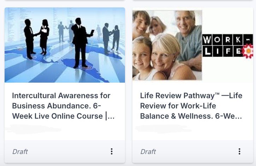Click the footer bar of Intercultural Awareness card
This screenshot has height=166, width=256.
(65, 152)
